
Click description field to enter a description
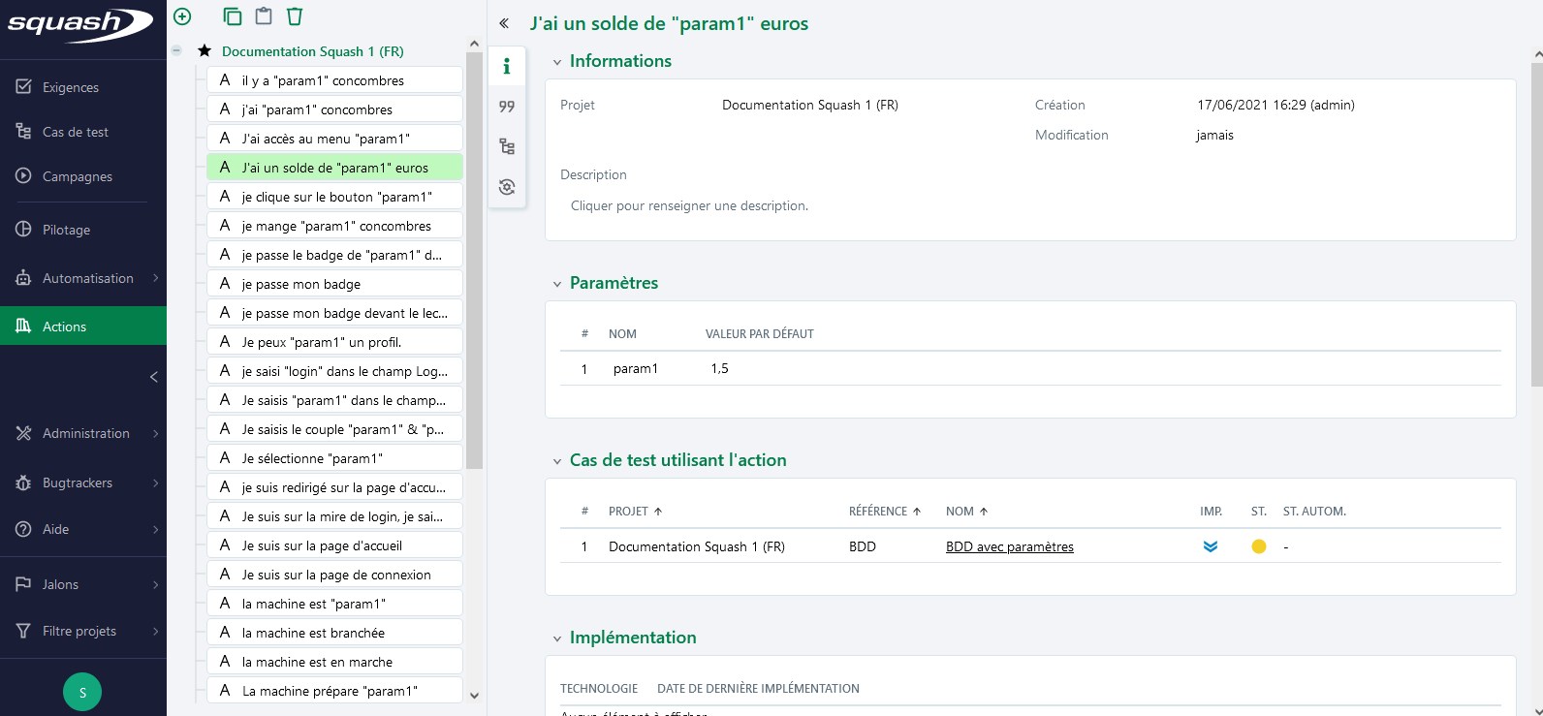tap(689, 205)
